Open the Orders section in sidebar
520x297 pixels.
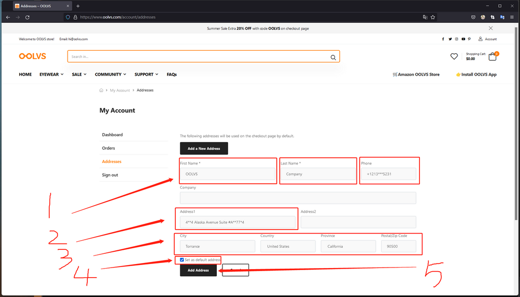(x=109, y=148)
